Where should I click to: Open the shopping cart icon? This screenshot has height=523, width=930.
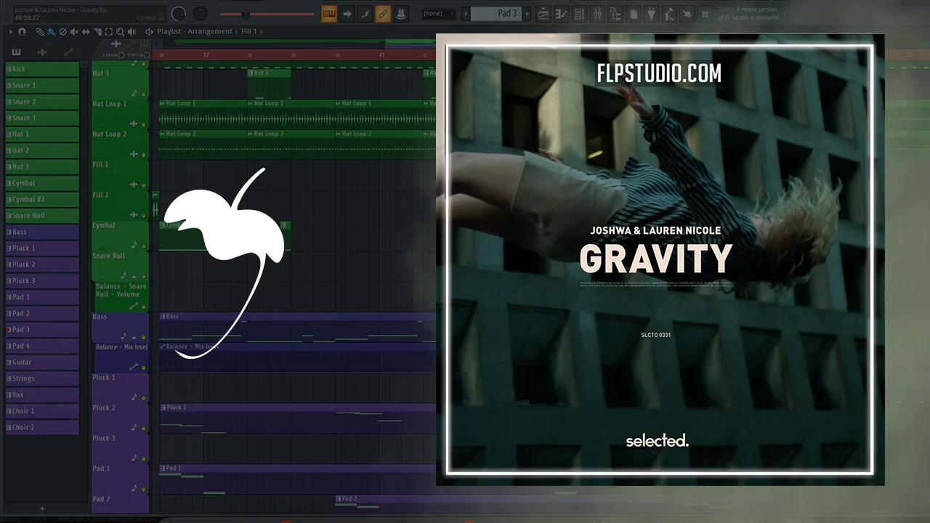tap(704, 14)
